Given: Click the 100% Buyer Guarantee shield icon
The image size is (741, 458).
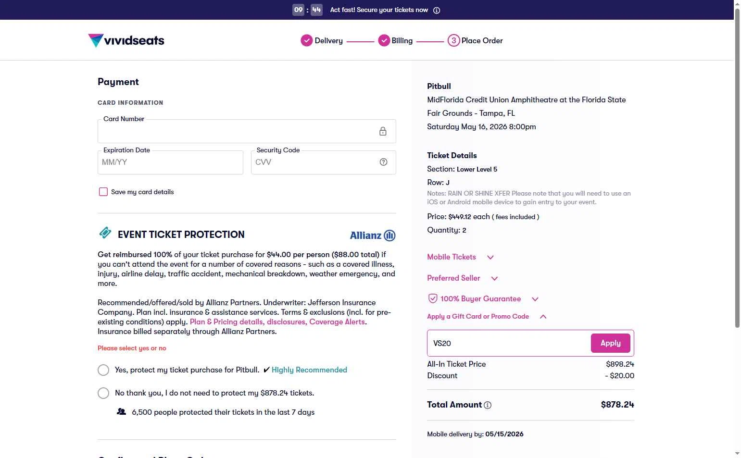Looking at the screenshot, I should click(433, 298).
